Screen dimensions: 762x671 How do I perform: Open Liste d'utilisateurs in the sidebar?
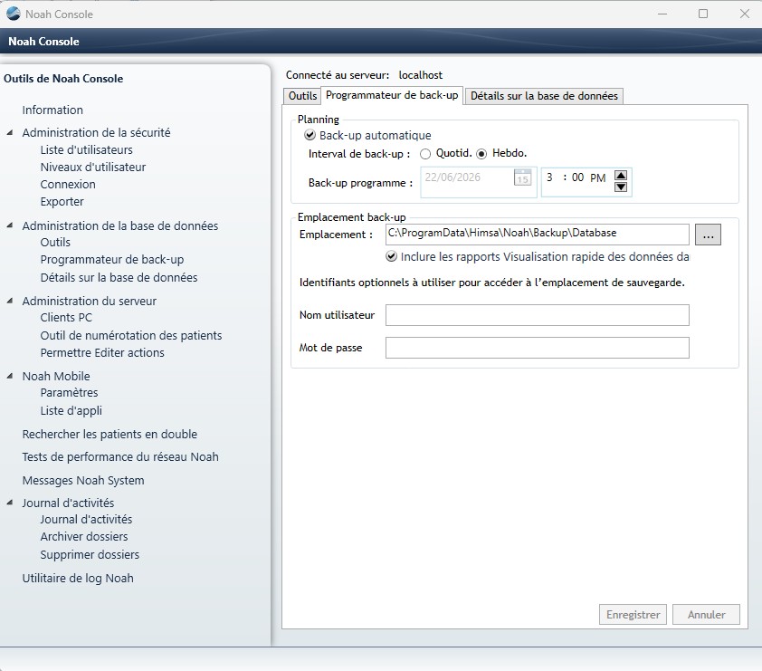point(87,149)
